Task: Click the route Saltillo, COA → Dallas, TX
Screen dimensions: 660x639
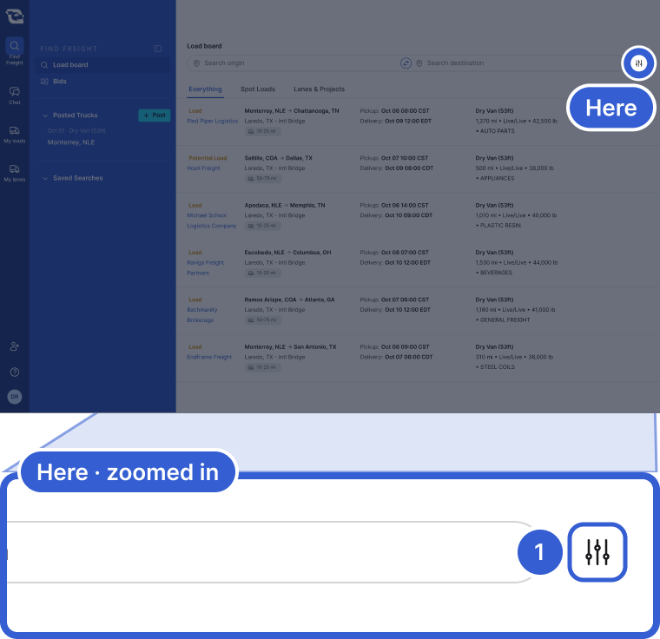Action: click(x=278, y=158)
